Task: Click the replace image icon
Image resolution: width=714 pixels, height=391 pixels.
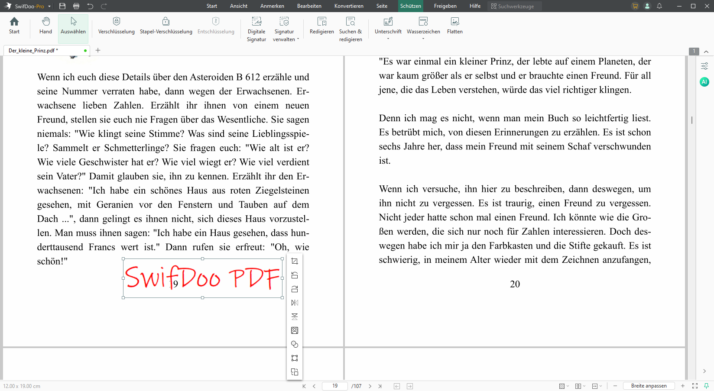Action: click(x=295, y=330)
